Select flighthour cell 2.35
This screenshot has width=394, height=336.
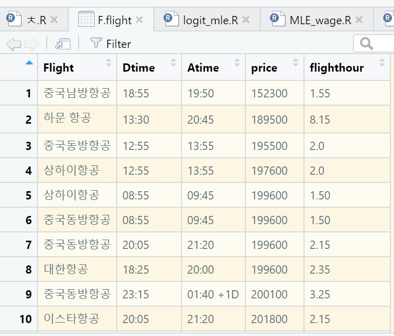pyautogui.click(x=347, y=270)
